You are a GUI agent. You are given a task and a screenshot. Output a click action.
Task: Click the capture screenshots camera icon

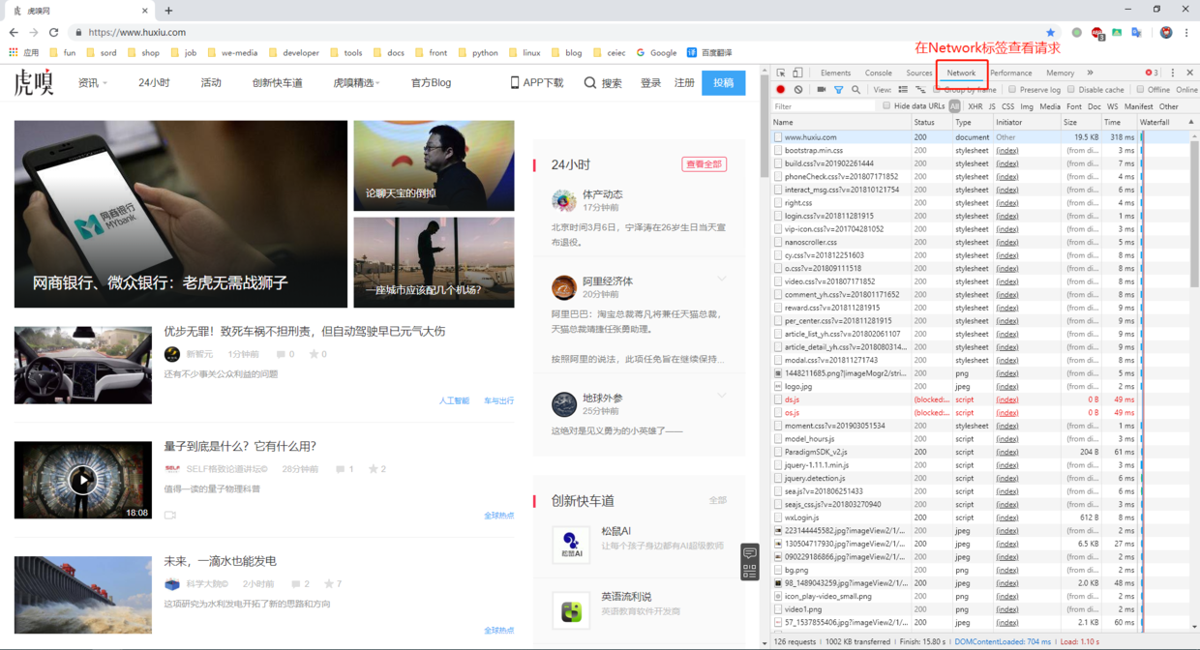point(821,90)
